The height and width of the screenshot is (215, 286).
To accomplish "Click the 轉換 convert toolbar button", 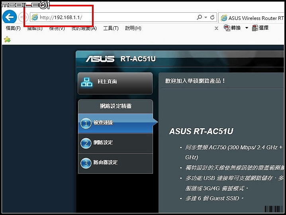I will [x=232, y=28].
